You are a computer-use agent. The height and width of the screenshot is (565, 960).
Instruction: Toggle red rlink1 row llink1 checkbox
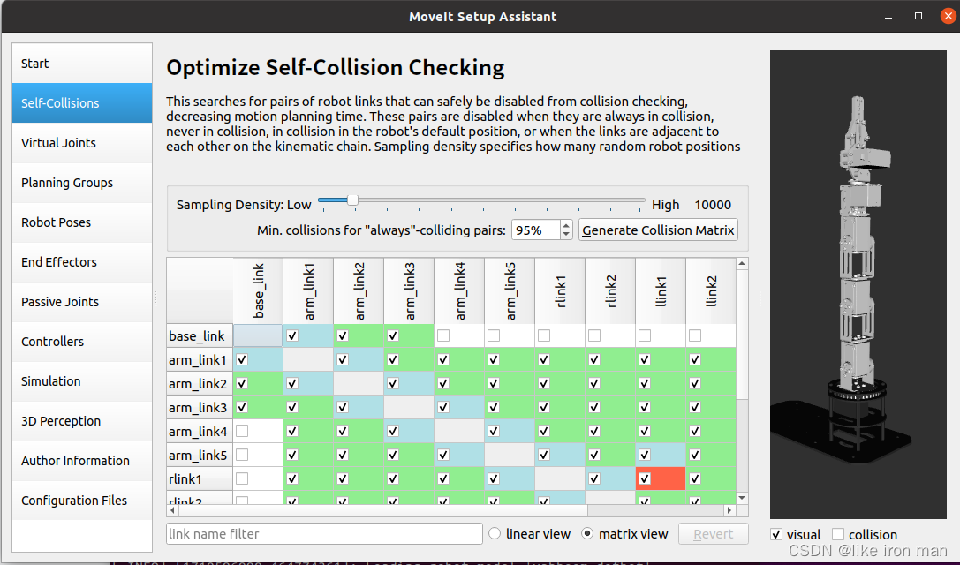pos(645,478)
